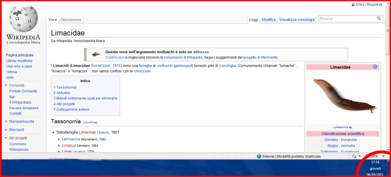This screenshot has height=177, width=391.
Task: Click the taskbar clock showing 17.14
Action: [x=375, y=162]
